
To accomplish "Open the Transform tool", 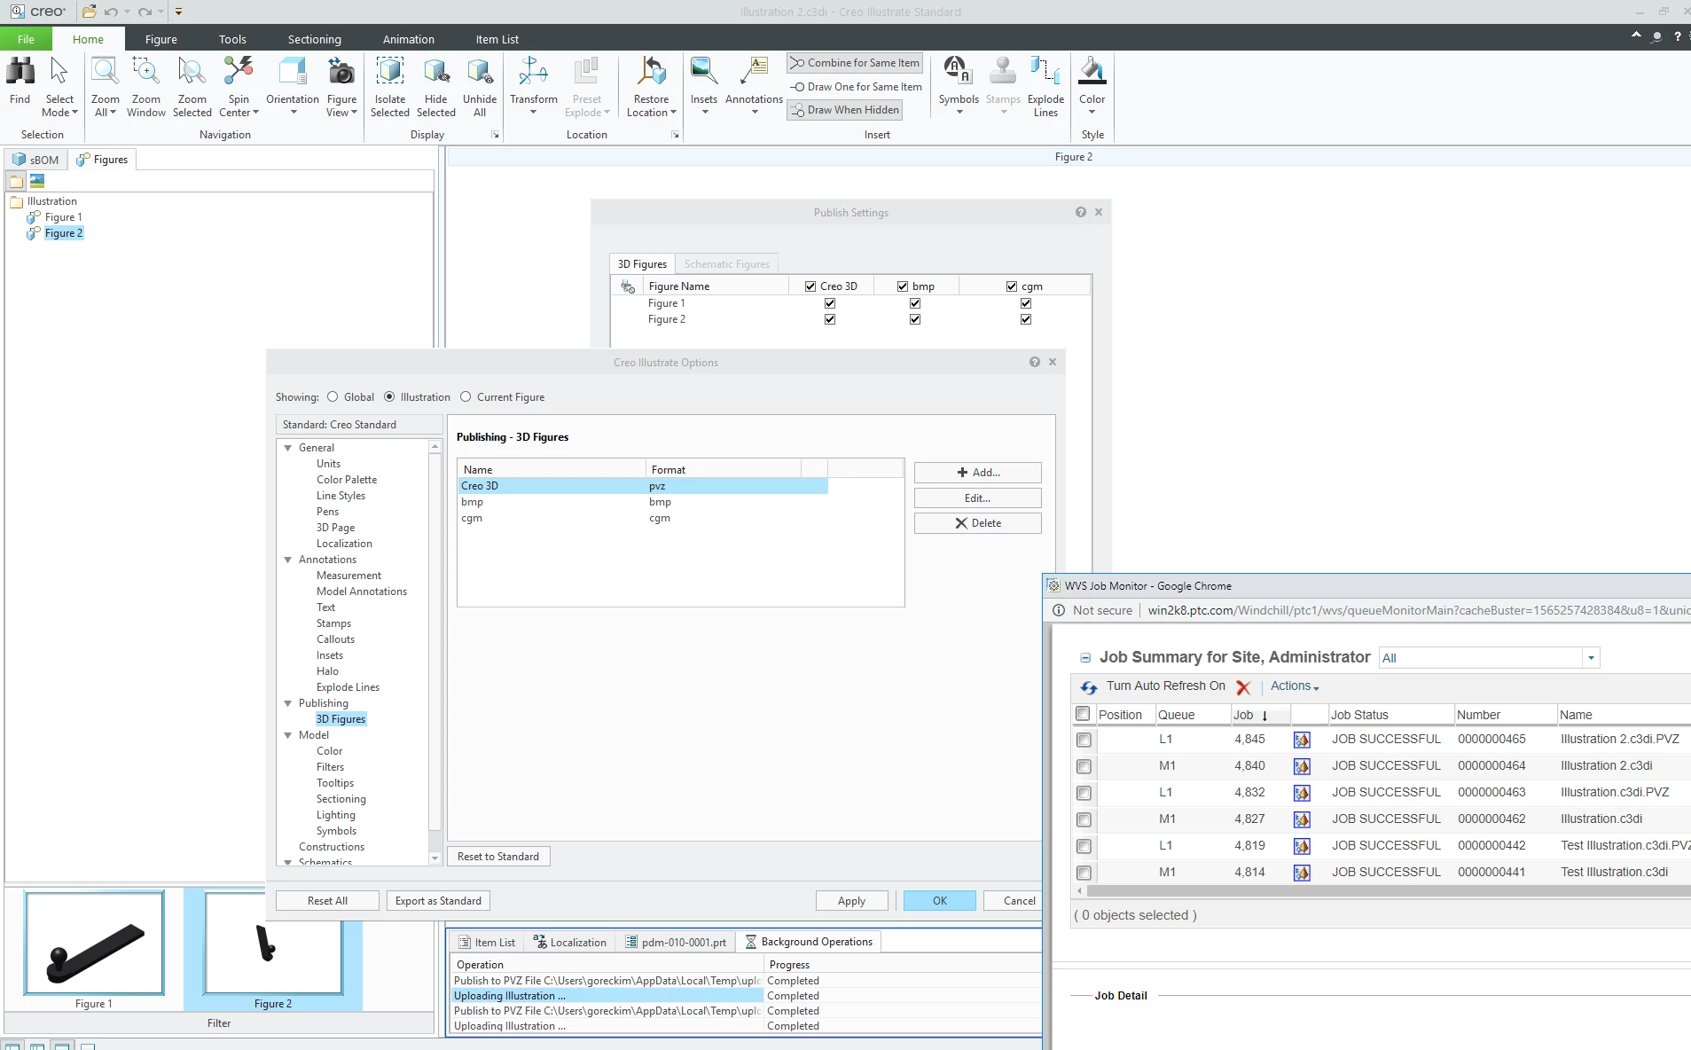I will click(x=533, y=72).
